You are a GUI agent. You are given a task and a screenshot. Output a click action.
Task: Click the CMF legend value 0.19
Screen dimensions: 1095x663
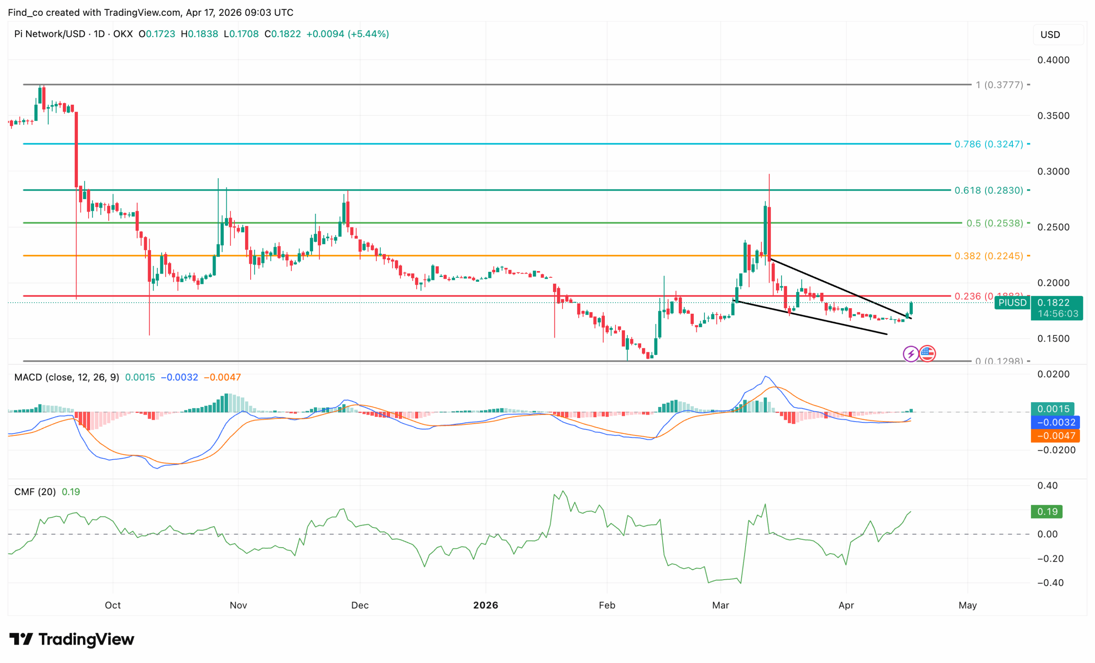coord(71,492)
